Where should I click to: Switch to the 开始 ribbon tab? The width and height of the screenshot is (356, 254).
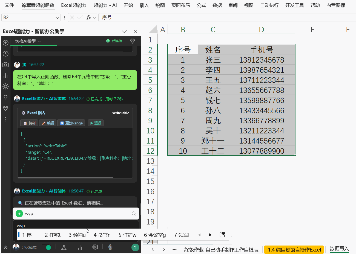[x=128, y=5]
